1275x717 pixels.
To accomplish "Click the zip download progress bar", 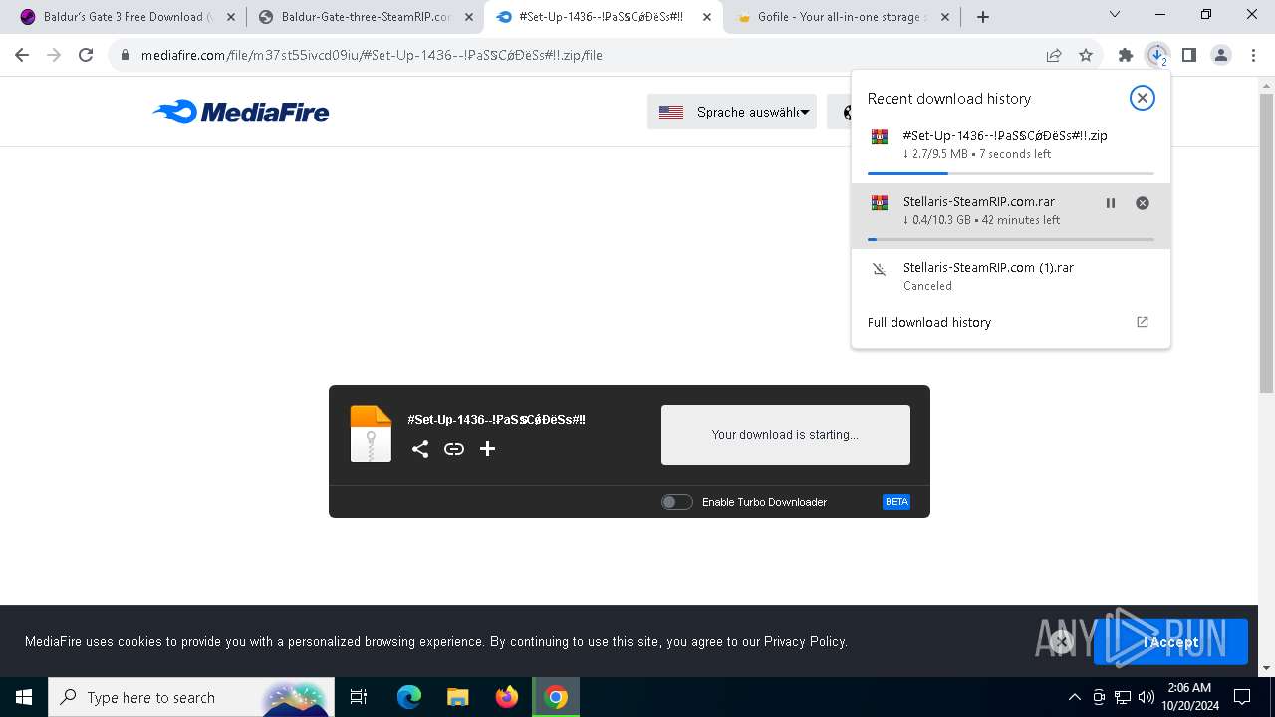I will coord(1011,173).
